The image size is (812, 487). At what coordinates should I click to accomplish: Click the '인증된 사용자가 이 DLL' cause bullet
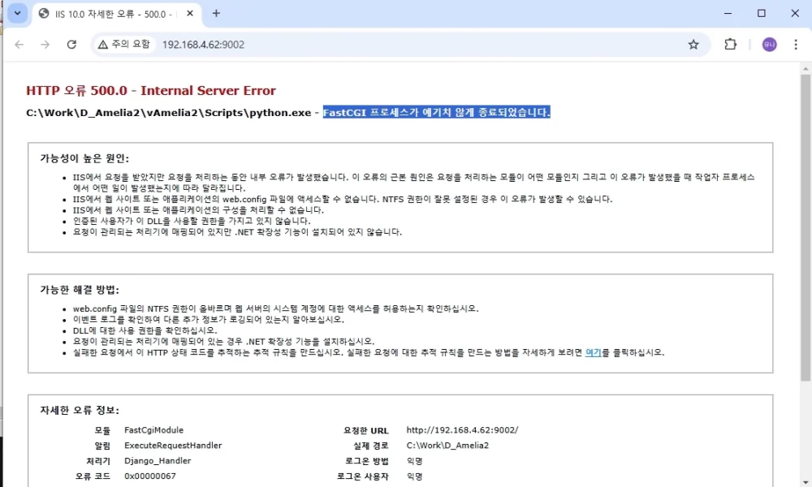pyautogui.click(x=192, y=221)
